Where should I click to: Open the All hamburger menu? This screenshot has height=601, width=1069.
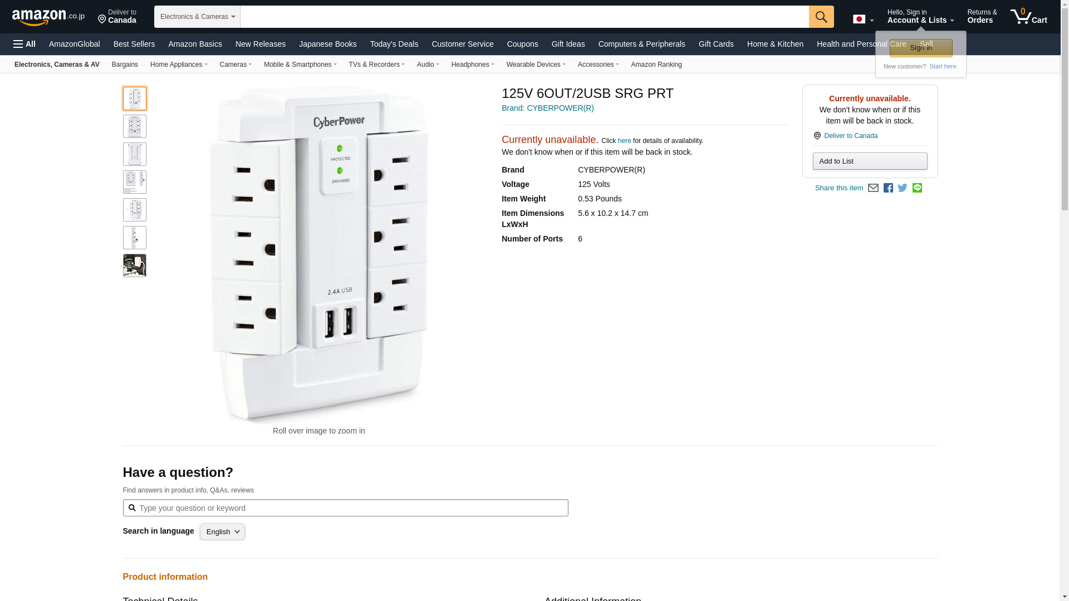pyautogui.click(x=24, y=44)
